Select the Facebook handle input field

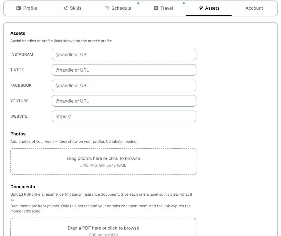click(124, 85)
